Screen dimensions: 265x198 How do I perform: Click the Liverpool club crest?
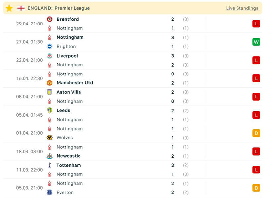point(50,56)
